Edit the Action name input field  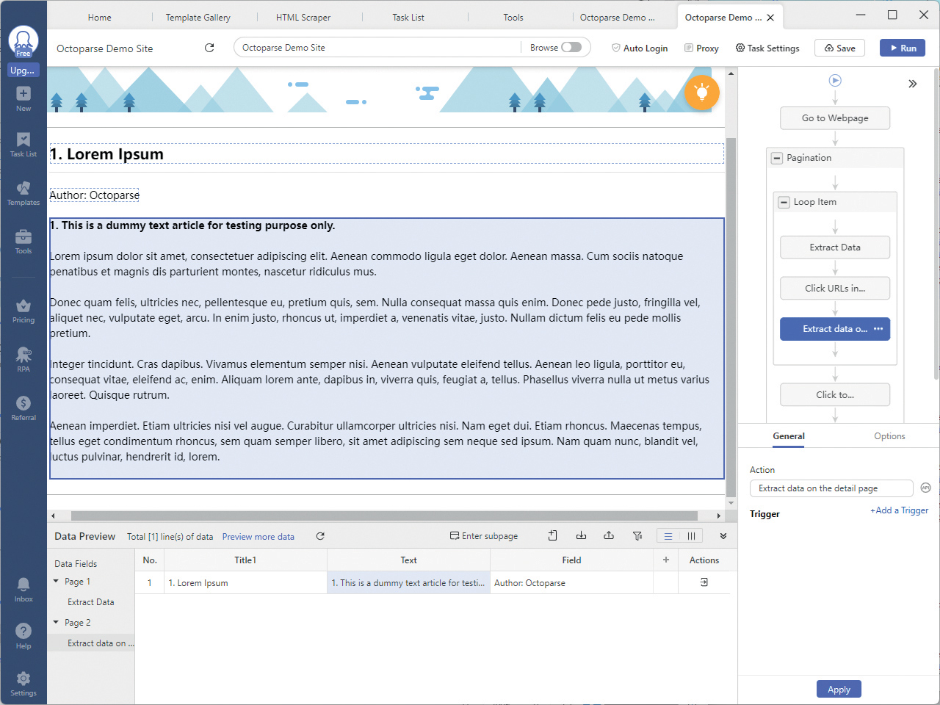click(x=831, y=488)
